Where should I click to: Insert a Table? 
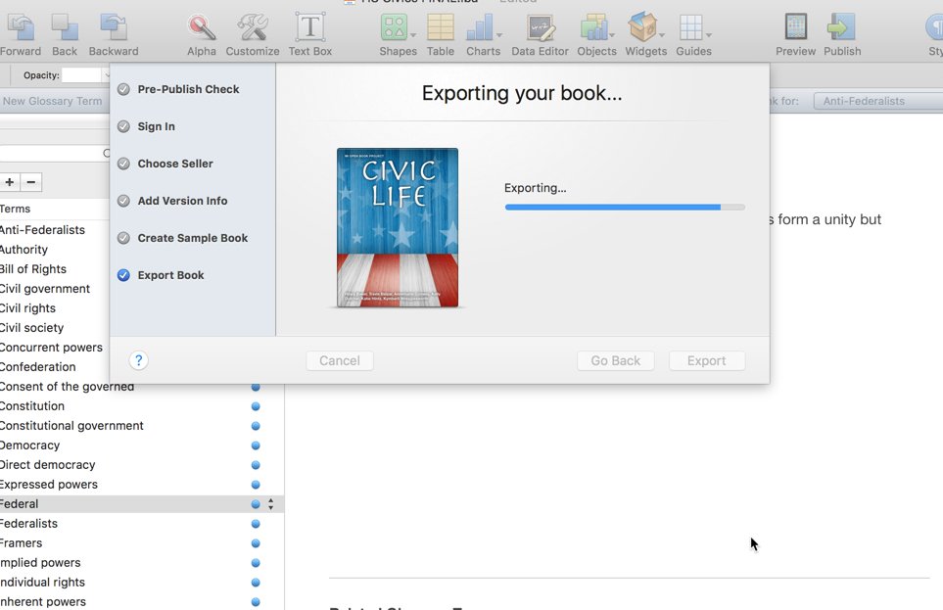click(x=441, y=27)
